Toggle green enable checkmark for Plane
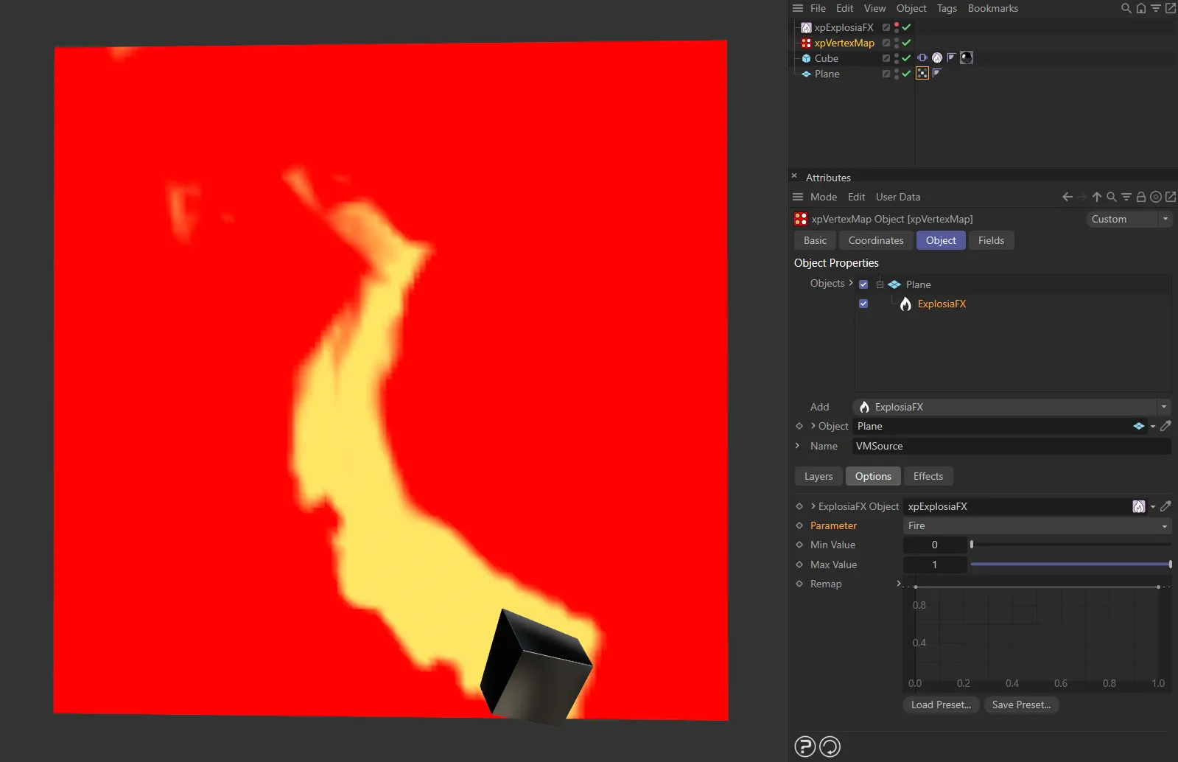 tap(907, 74)
